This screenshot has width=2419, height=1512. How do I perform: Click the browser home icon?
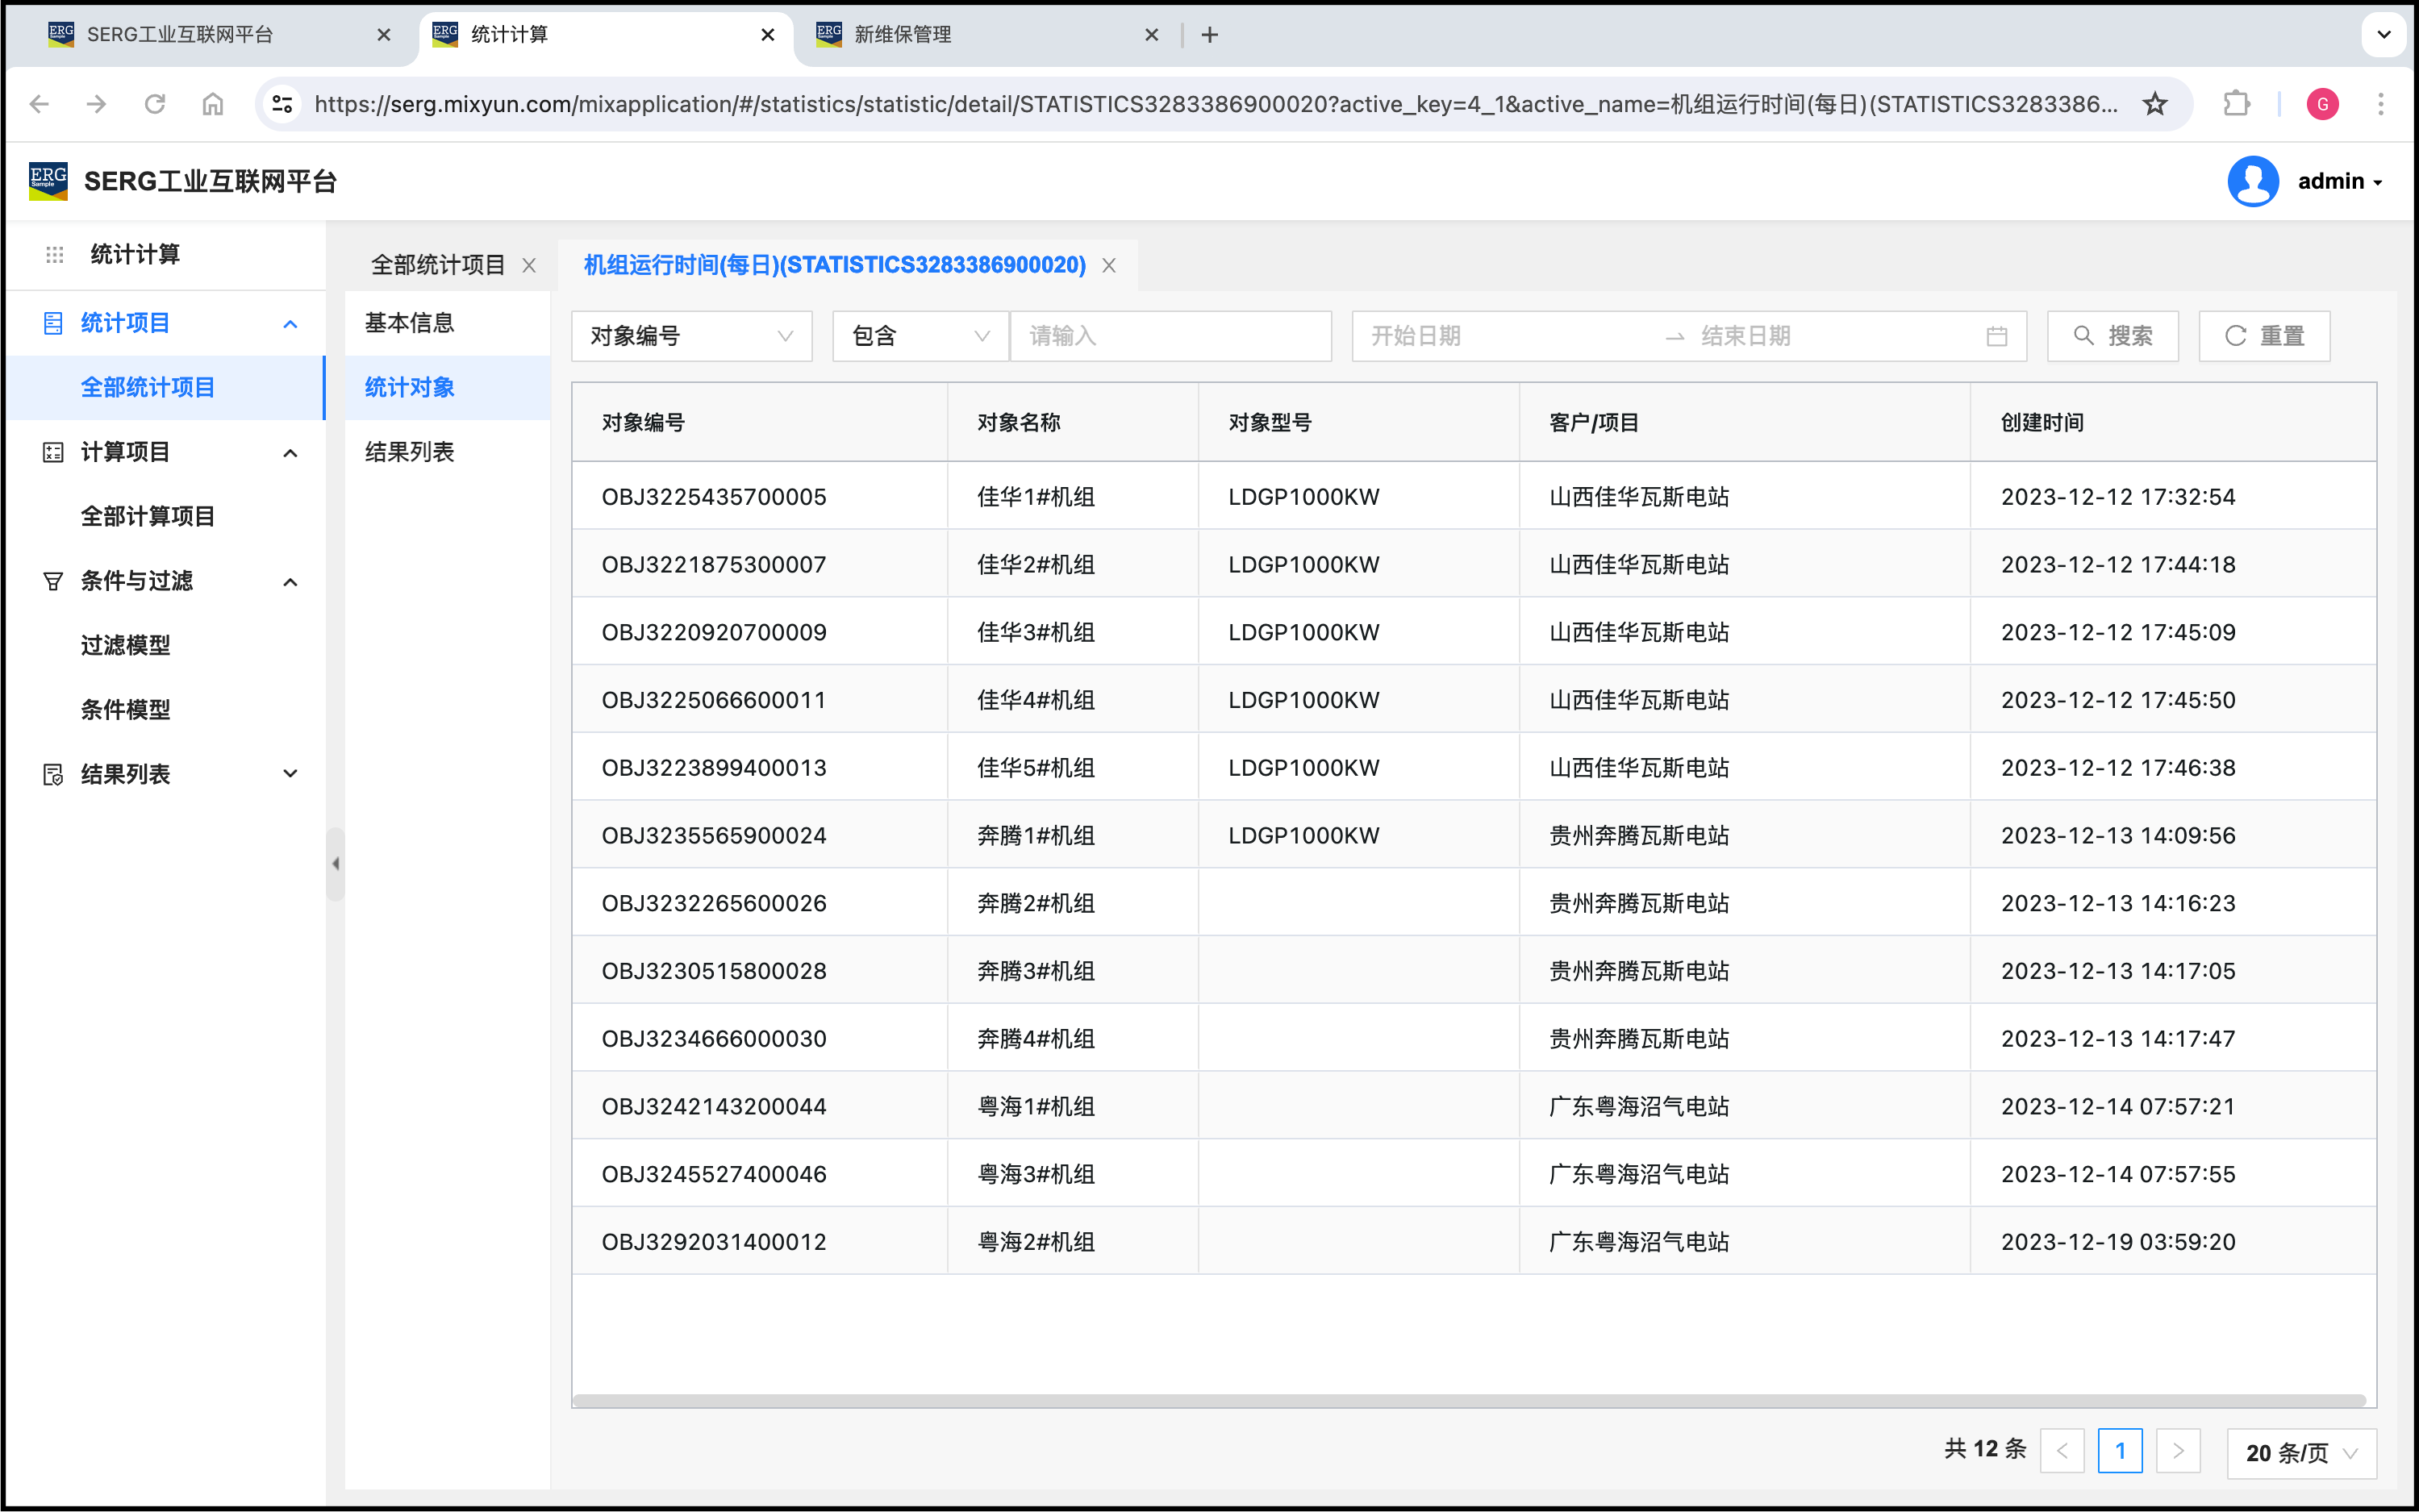point(213,104)
